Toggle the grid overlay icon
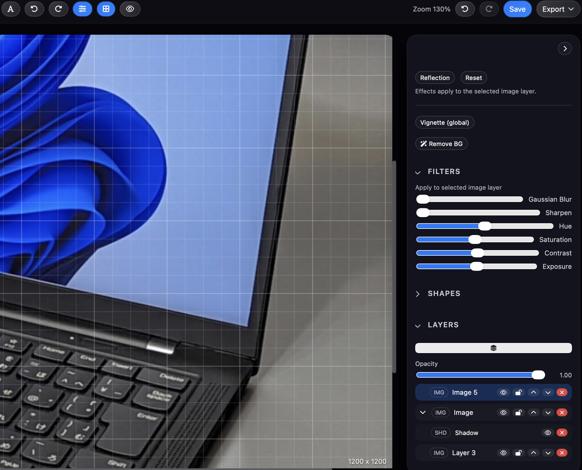 coord(106,9)
